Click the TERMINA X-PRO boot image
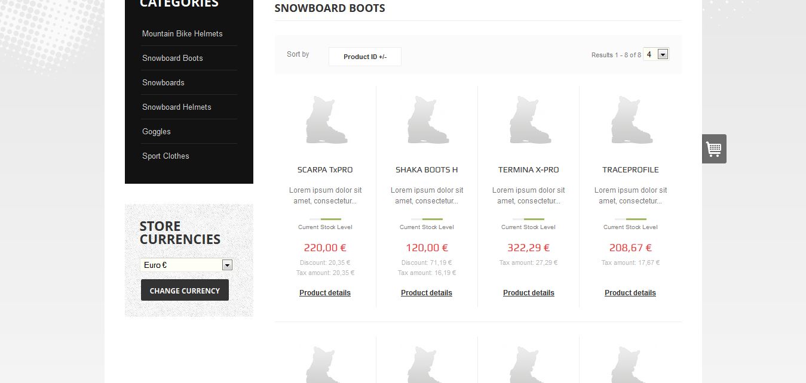The image size is (806, 383). pos(529,121)
